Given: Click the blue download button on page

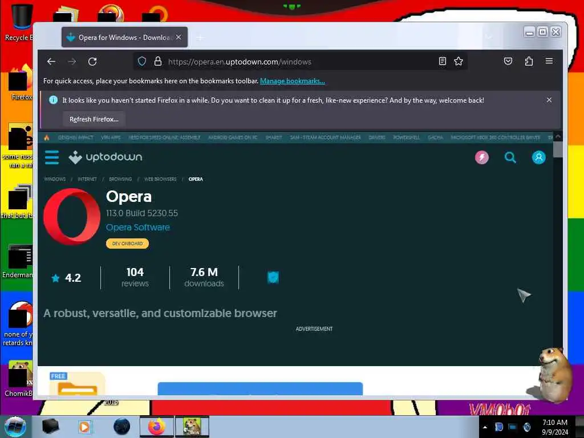Looking at the screenshot, I should [260, 388].
